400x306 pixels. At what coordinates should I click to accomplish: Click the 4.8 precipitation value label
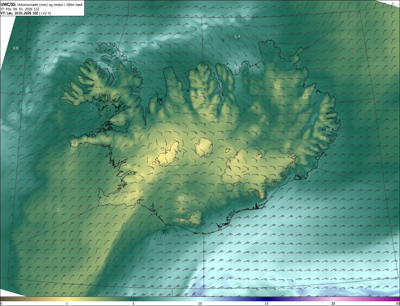(x=16, y=48)
